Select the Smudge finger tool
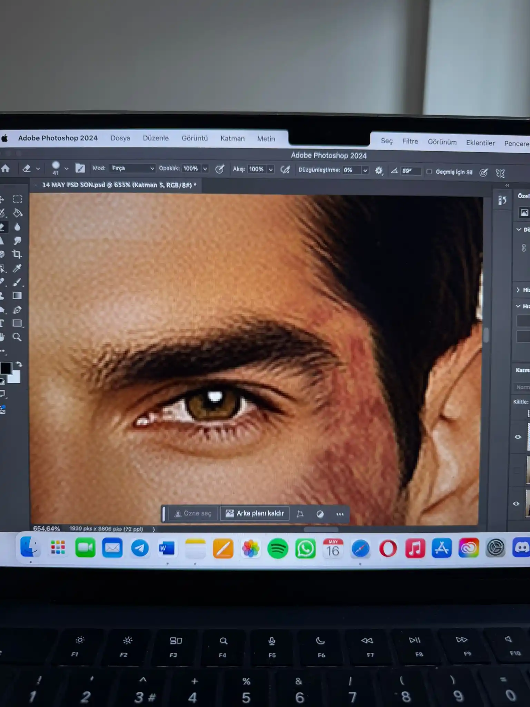530x707 pixels. [x=17, y=241]
